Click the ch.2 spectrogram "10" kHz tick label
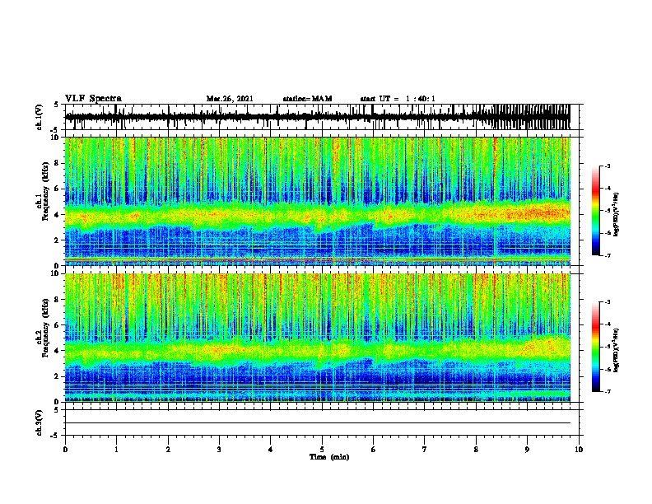Viewport: 652px width, 504px height. (x=56, y=273)
